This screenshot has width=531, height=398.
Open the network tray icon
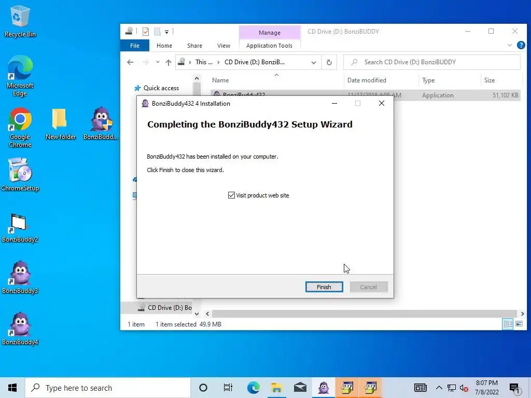(452, 388)
